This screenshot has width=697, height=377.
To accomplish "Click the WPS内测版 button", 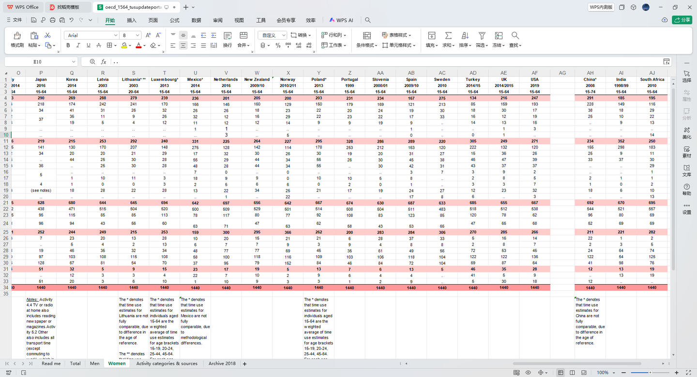I will click(601, 7).
